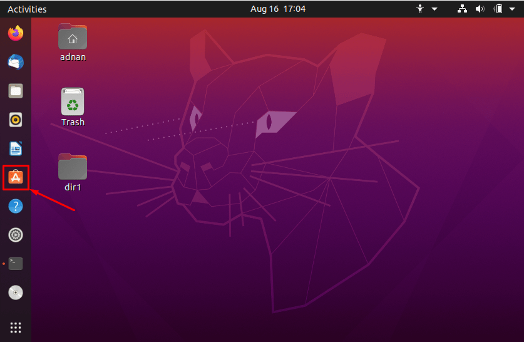Click the Activities button
Viewport: 524px width, 342px height.
tap(27, 9)
